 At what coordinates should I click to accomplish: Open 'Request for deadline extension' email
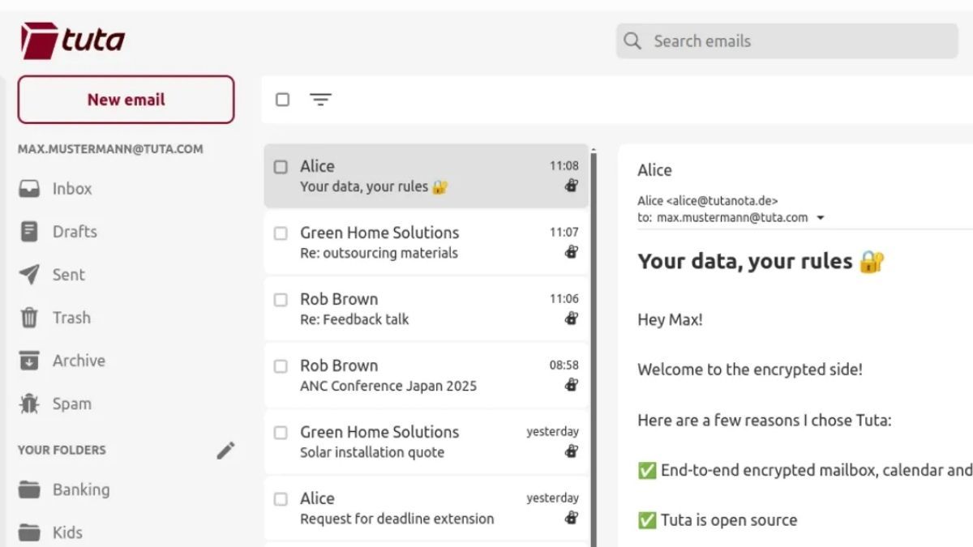point(426,508)
